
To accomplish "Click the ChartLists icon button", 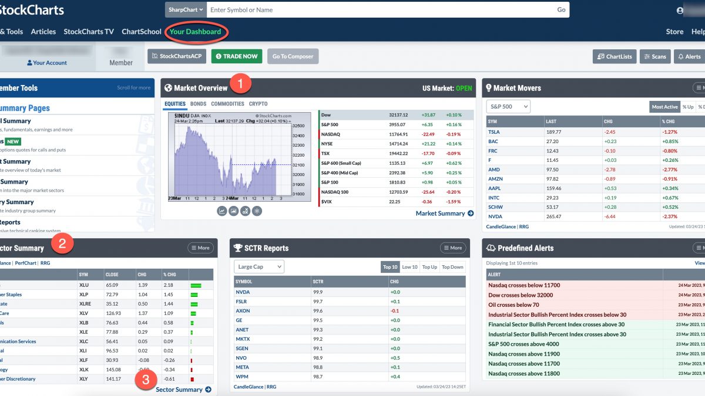I will tap(615, 56).
